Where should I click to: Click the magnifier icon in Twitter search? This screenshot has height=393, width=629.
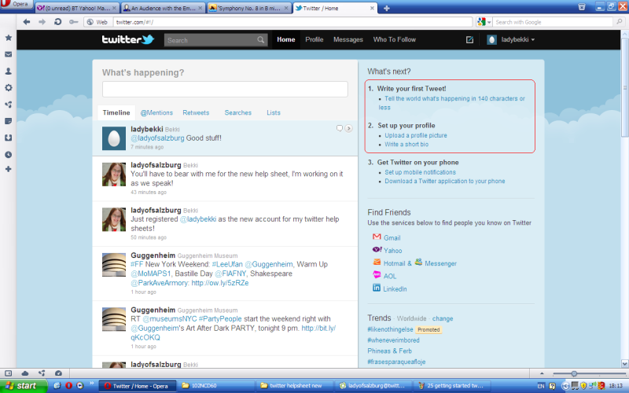[x=261, y=40]
